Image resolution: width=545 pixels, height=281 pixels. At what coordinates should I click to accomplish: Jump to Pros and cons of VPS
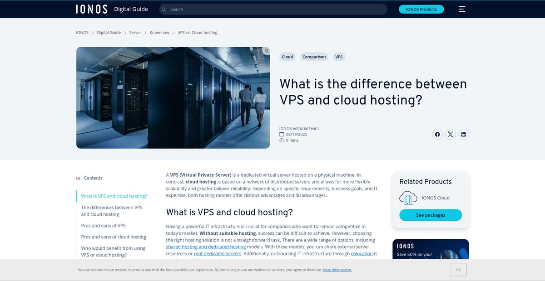[x=104, y=226]
